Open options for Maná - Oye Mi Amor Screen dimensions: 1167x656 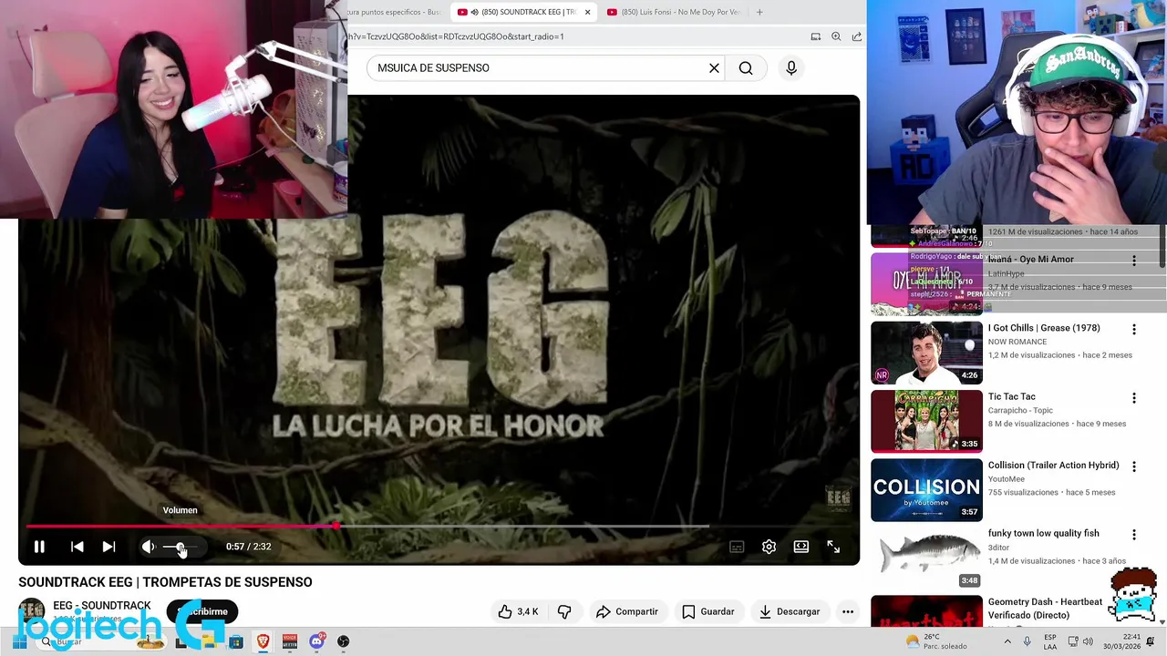(1134, 261)
